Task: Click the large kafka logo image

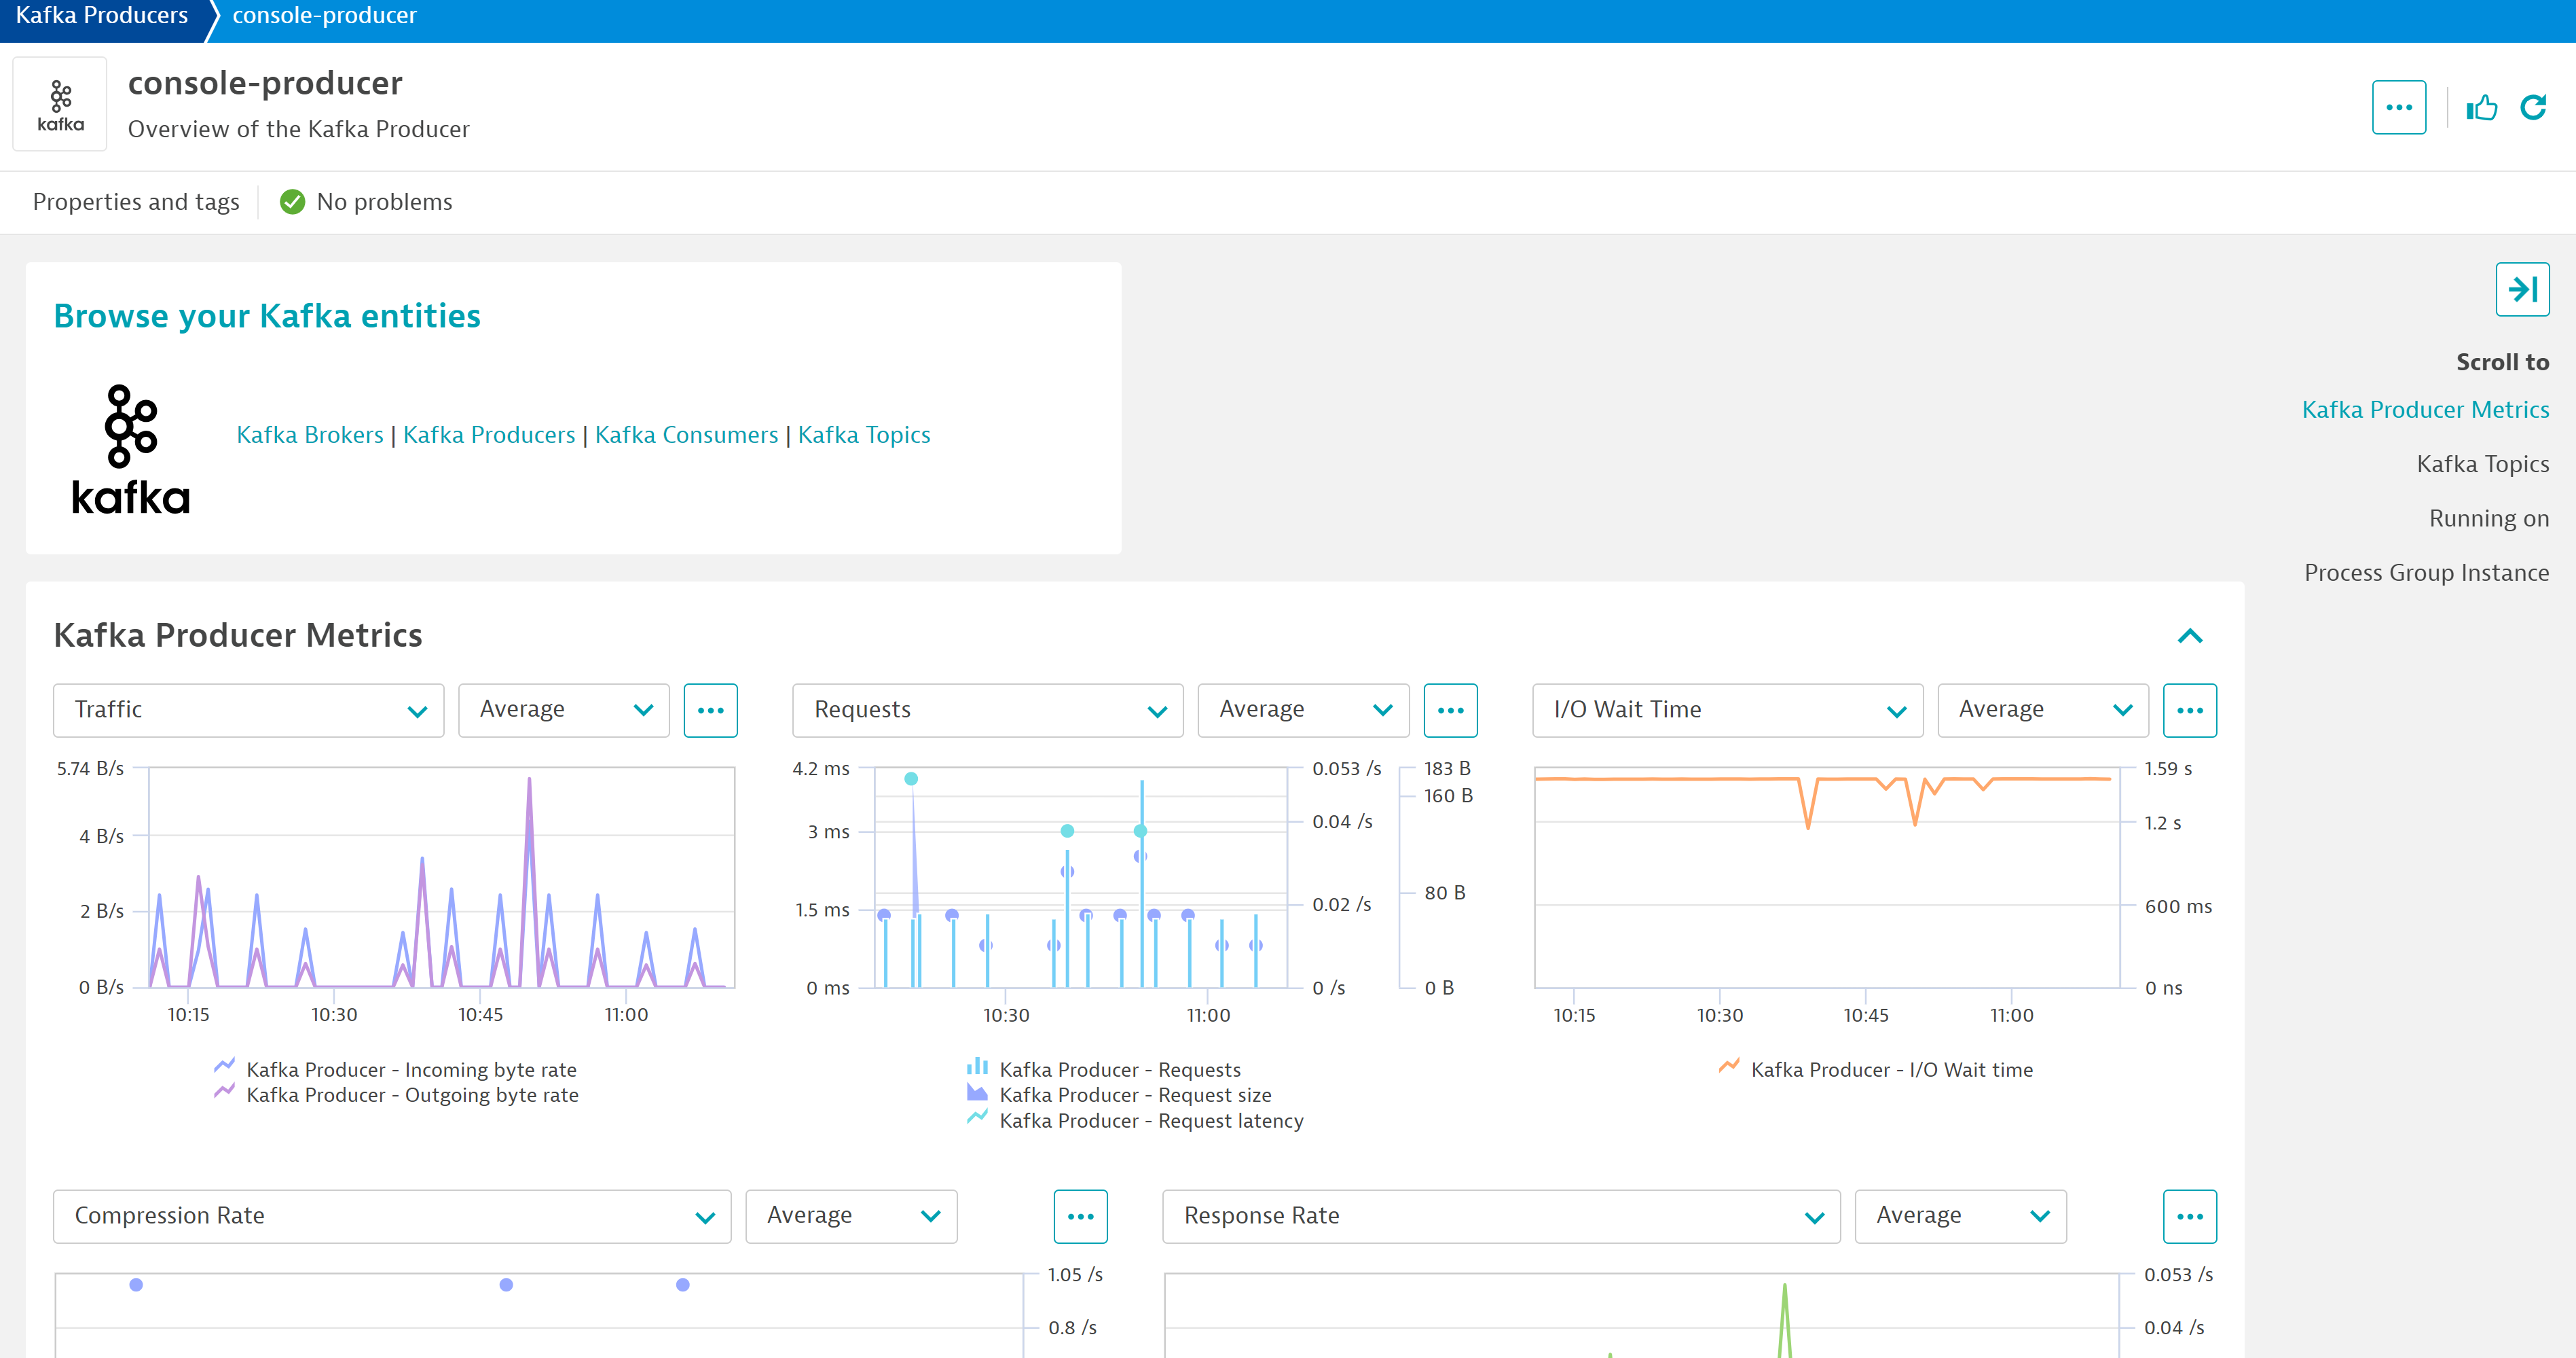Action: [x=131, y=448]
